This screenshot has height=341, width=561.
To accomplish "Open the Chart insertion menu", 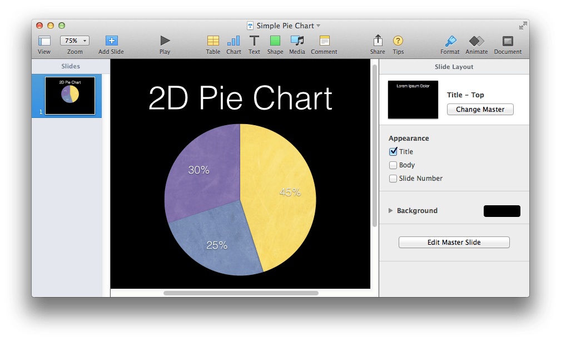I will (x=234, y=45).
